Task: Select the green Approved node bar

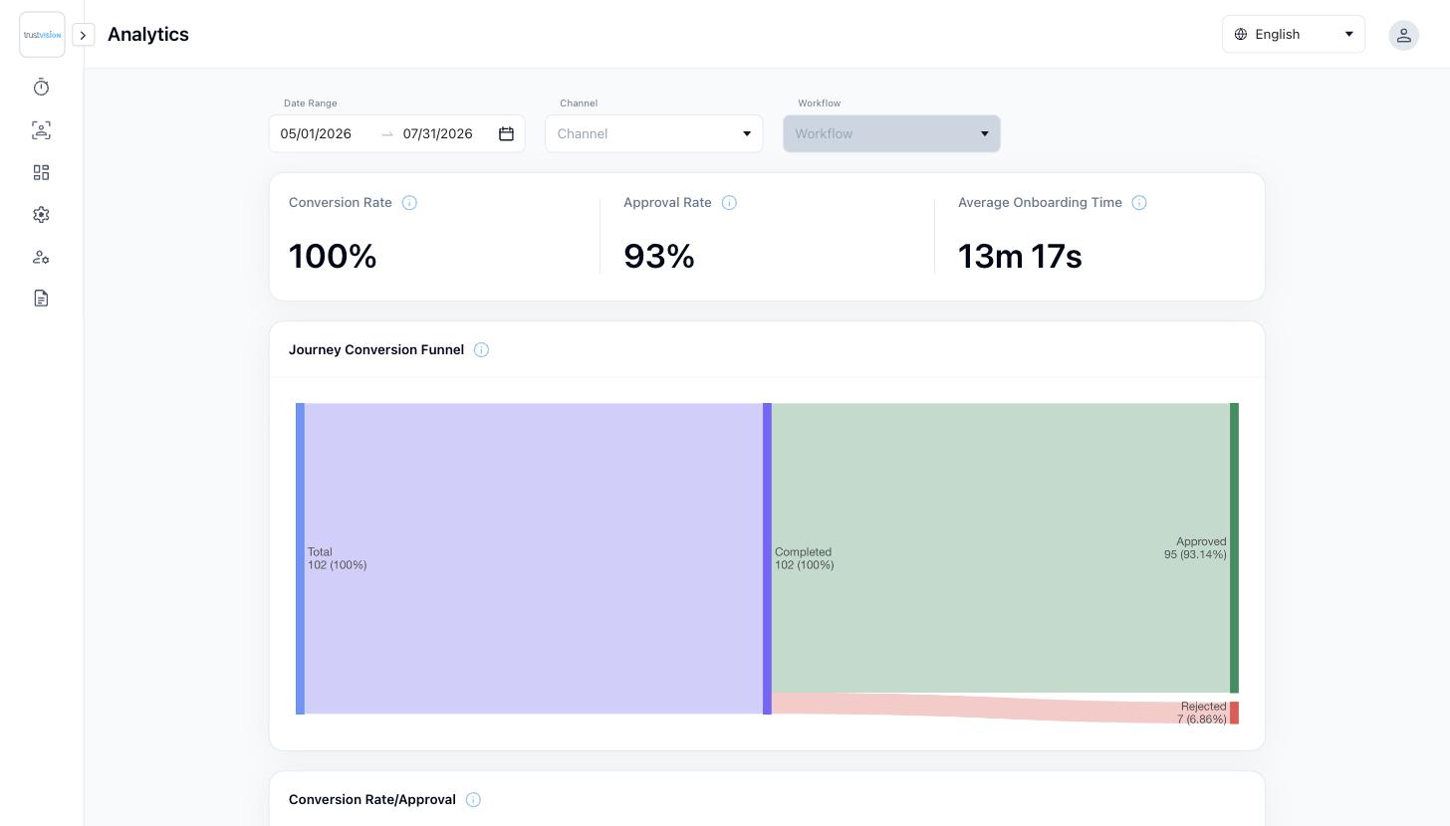Action: coord(1234,547)
